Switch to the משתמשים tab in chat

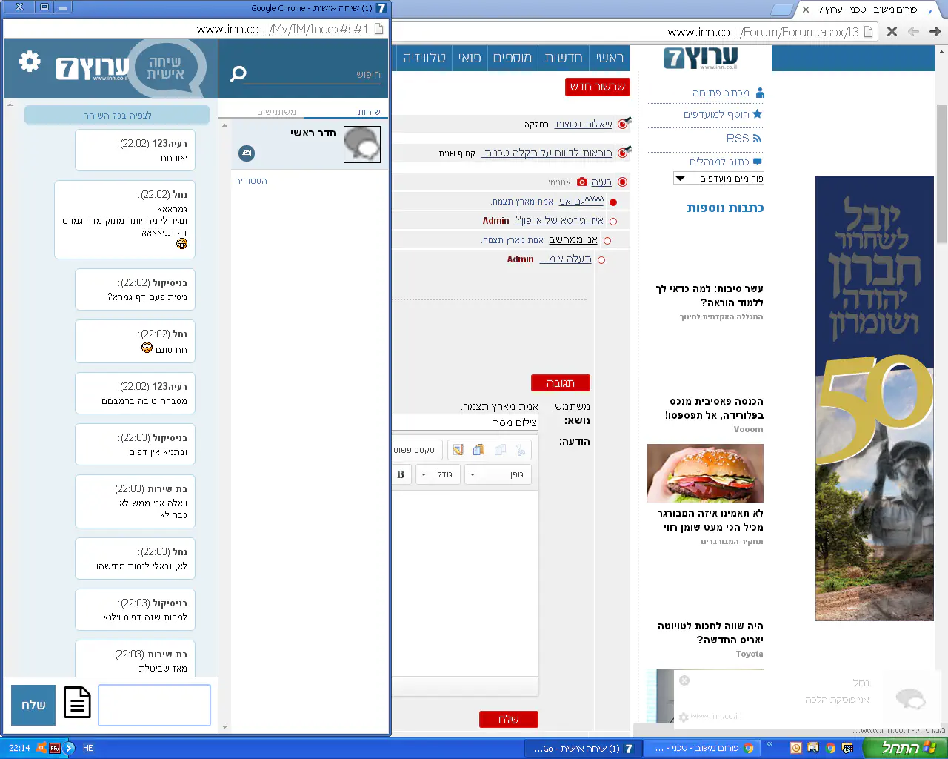point(276,112)
